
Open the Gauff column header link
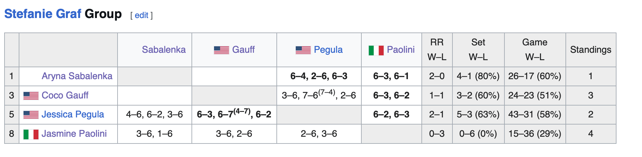pos(243,50)
